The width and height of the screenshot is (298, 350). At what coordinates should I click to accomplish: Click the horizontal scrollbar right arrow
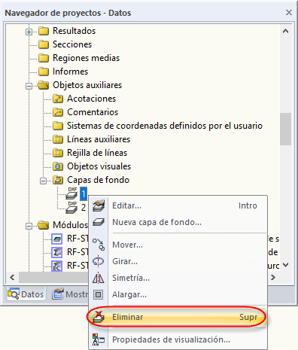point(273,277)
